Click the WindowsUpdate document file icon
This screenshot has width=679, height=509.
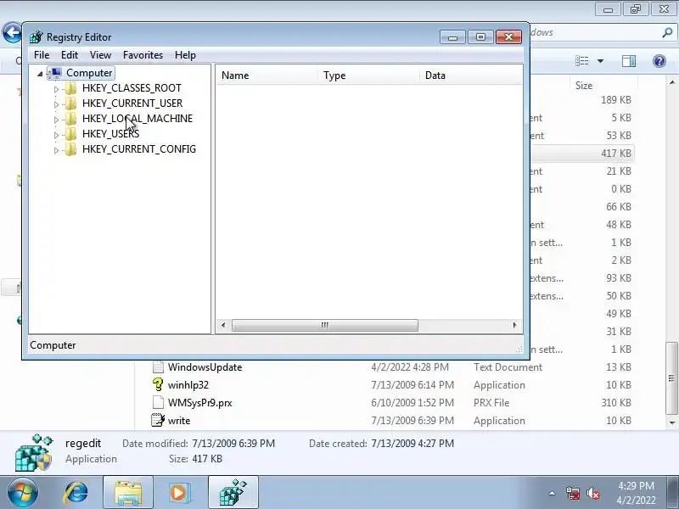tap(158, 366)
